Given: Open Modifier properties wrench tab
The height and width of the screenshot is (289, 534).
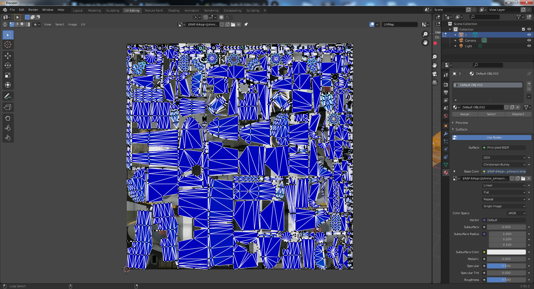Looking at the screenshot, I should coord(446,134).
